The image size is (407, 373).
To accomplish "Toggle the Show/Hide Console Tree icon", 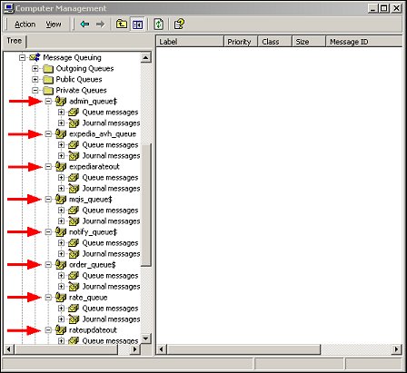I will [x=137, y=25].
